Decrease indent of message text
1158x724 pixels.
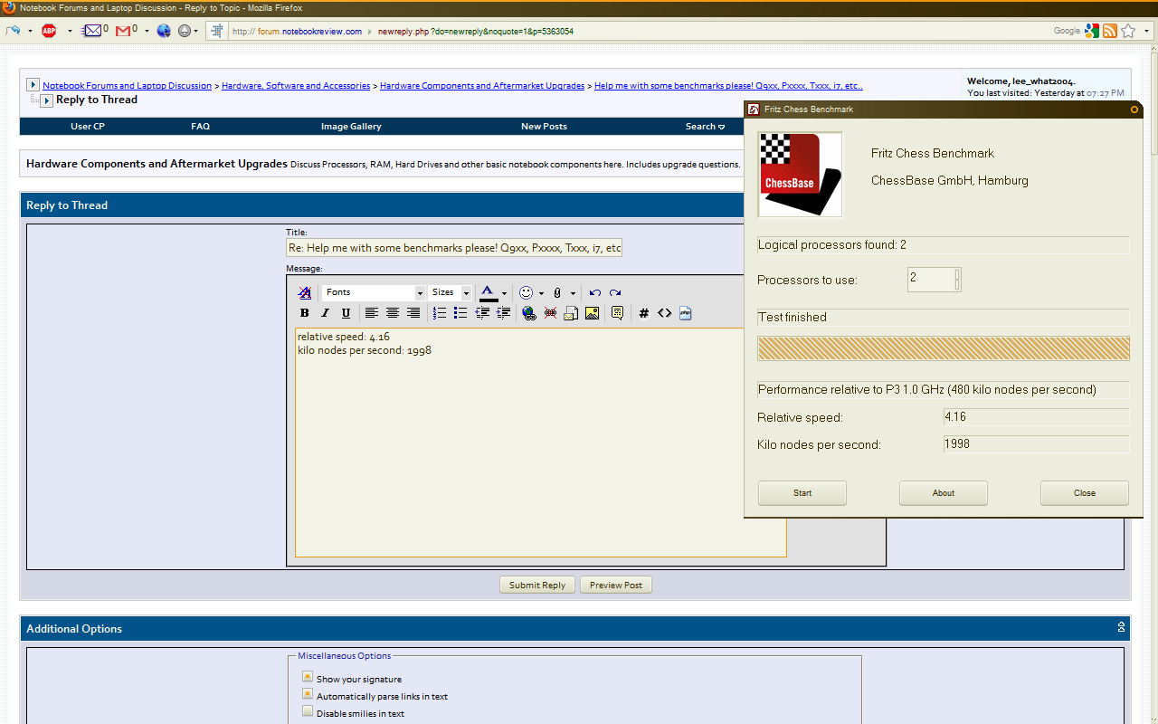(482, 313)
